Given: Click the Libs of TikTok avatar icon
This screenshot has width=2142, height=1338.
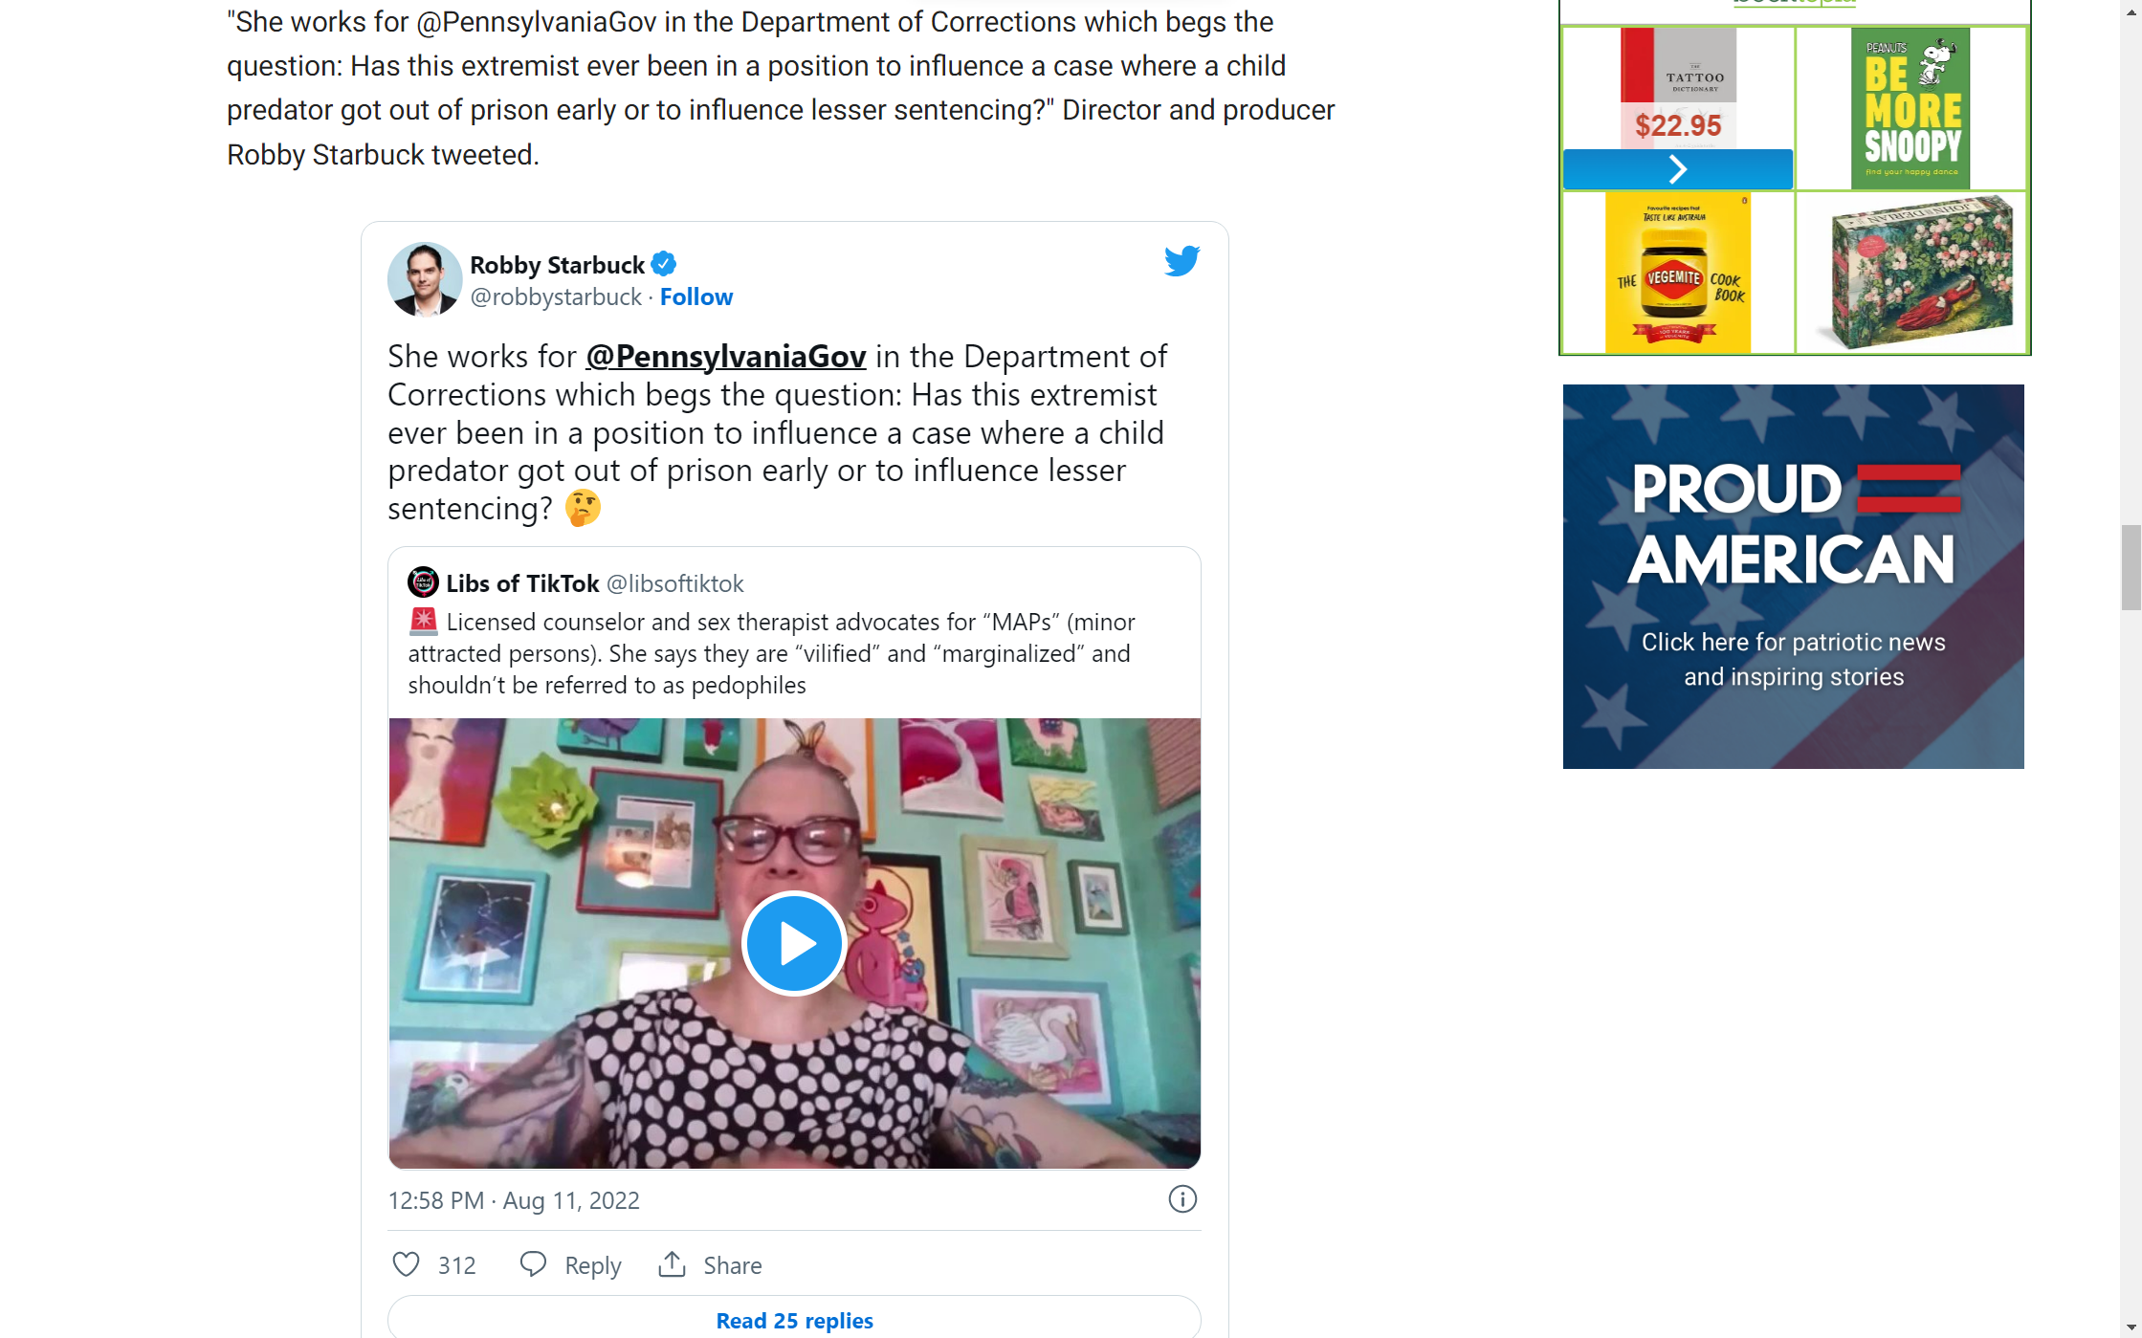Looking at the screenshot, I should click(x=423, y=582).
